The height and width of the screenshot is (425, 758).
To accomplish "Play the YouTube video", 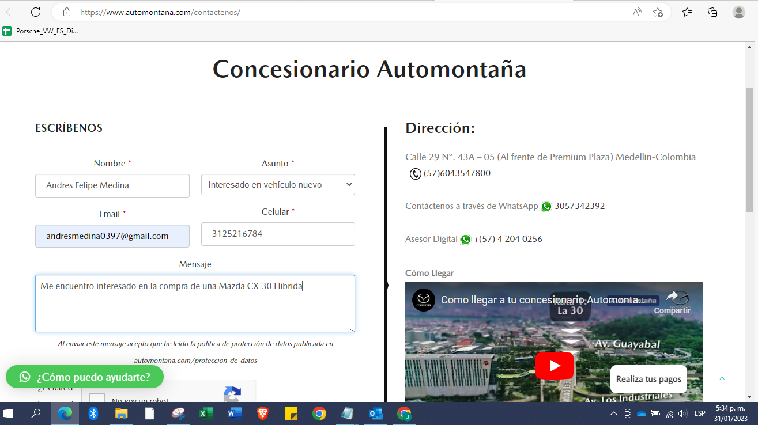I will click(555, 366).
